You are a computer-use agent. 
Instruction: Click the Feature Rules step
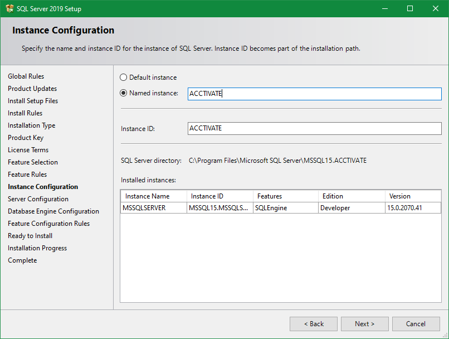(x=27, y=175)
